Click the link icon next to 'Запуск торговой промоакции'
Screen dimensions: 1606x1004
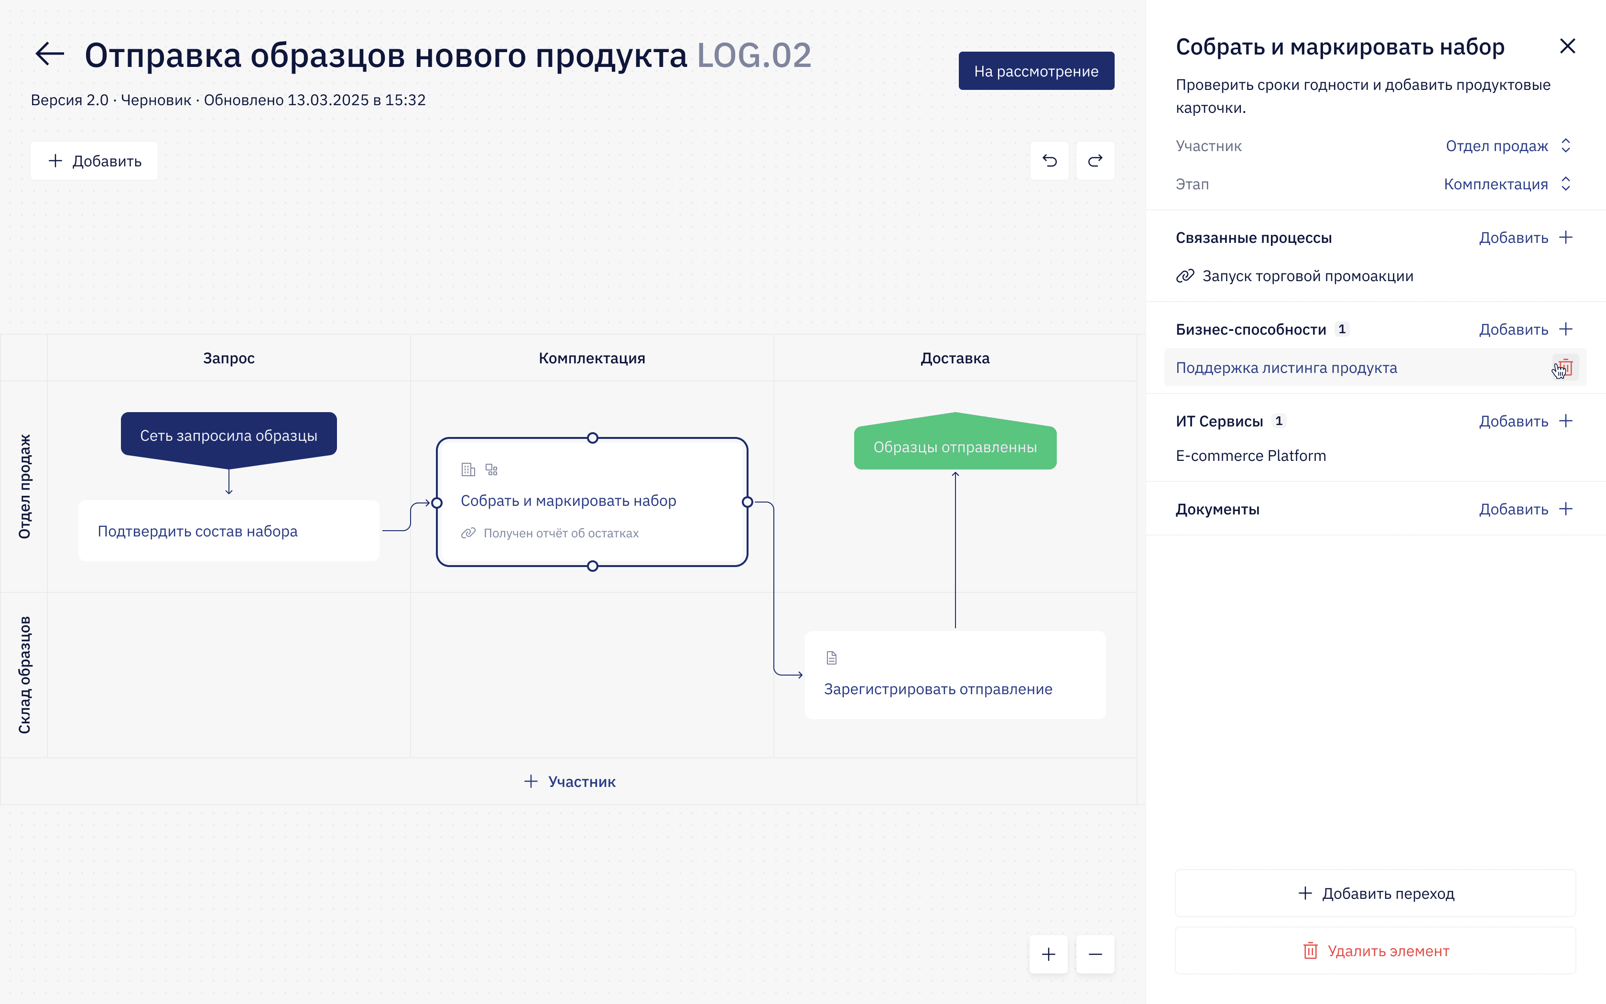click(x=1185, y=276)
